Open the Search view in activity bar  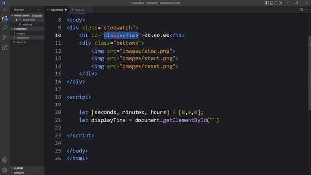(x=5, y=28)
